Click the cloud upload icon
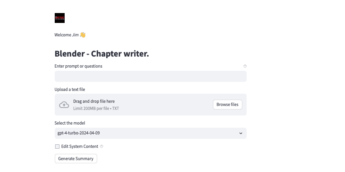This screenshot has height=172, width=345. pos(64,105)
